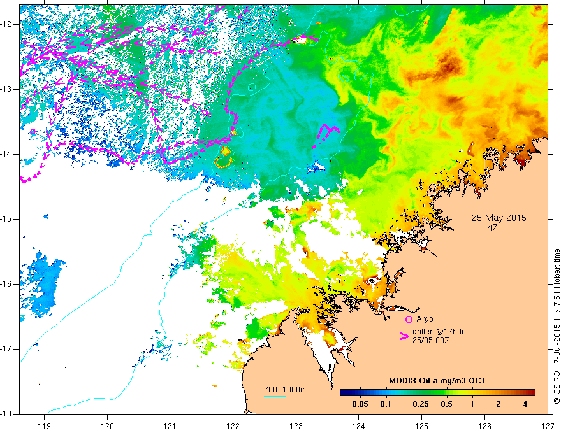Click the ring-shaped reef south of -14 near 122
The width and height of the screenshot is (561, 433).
click(224, 163)
